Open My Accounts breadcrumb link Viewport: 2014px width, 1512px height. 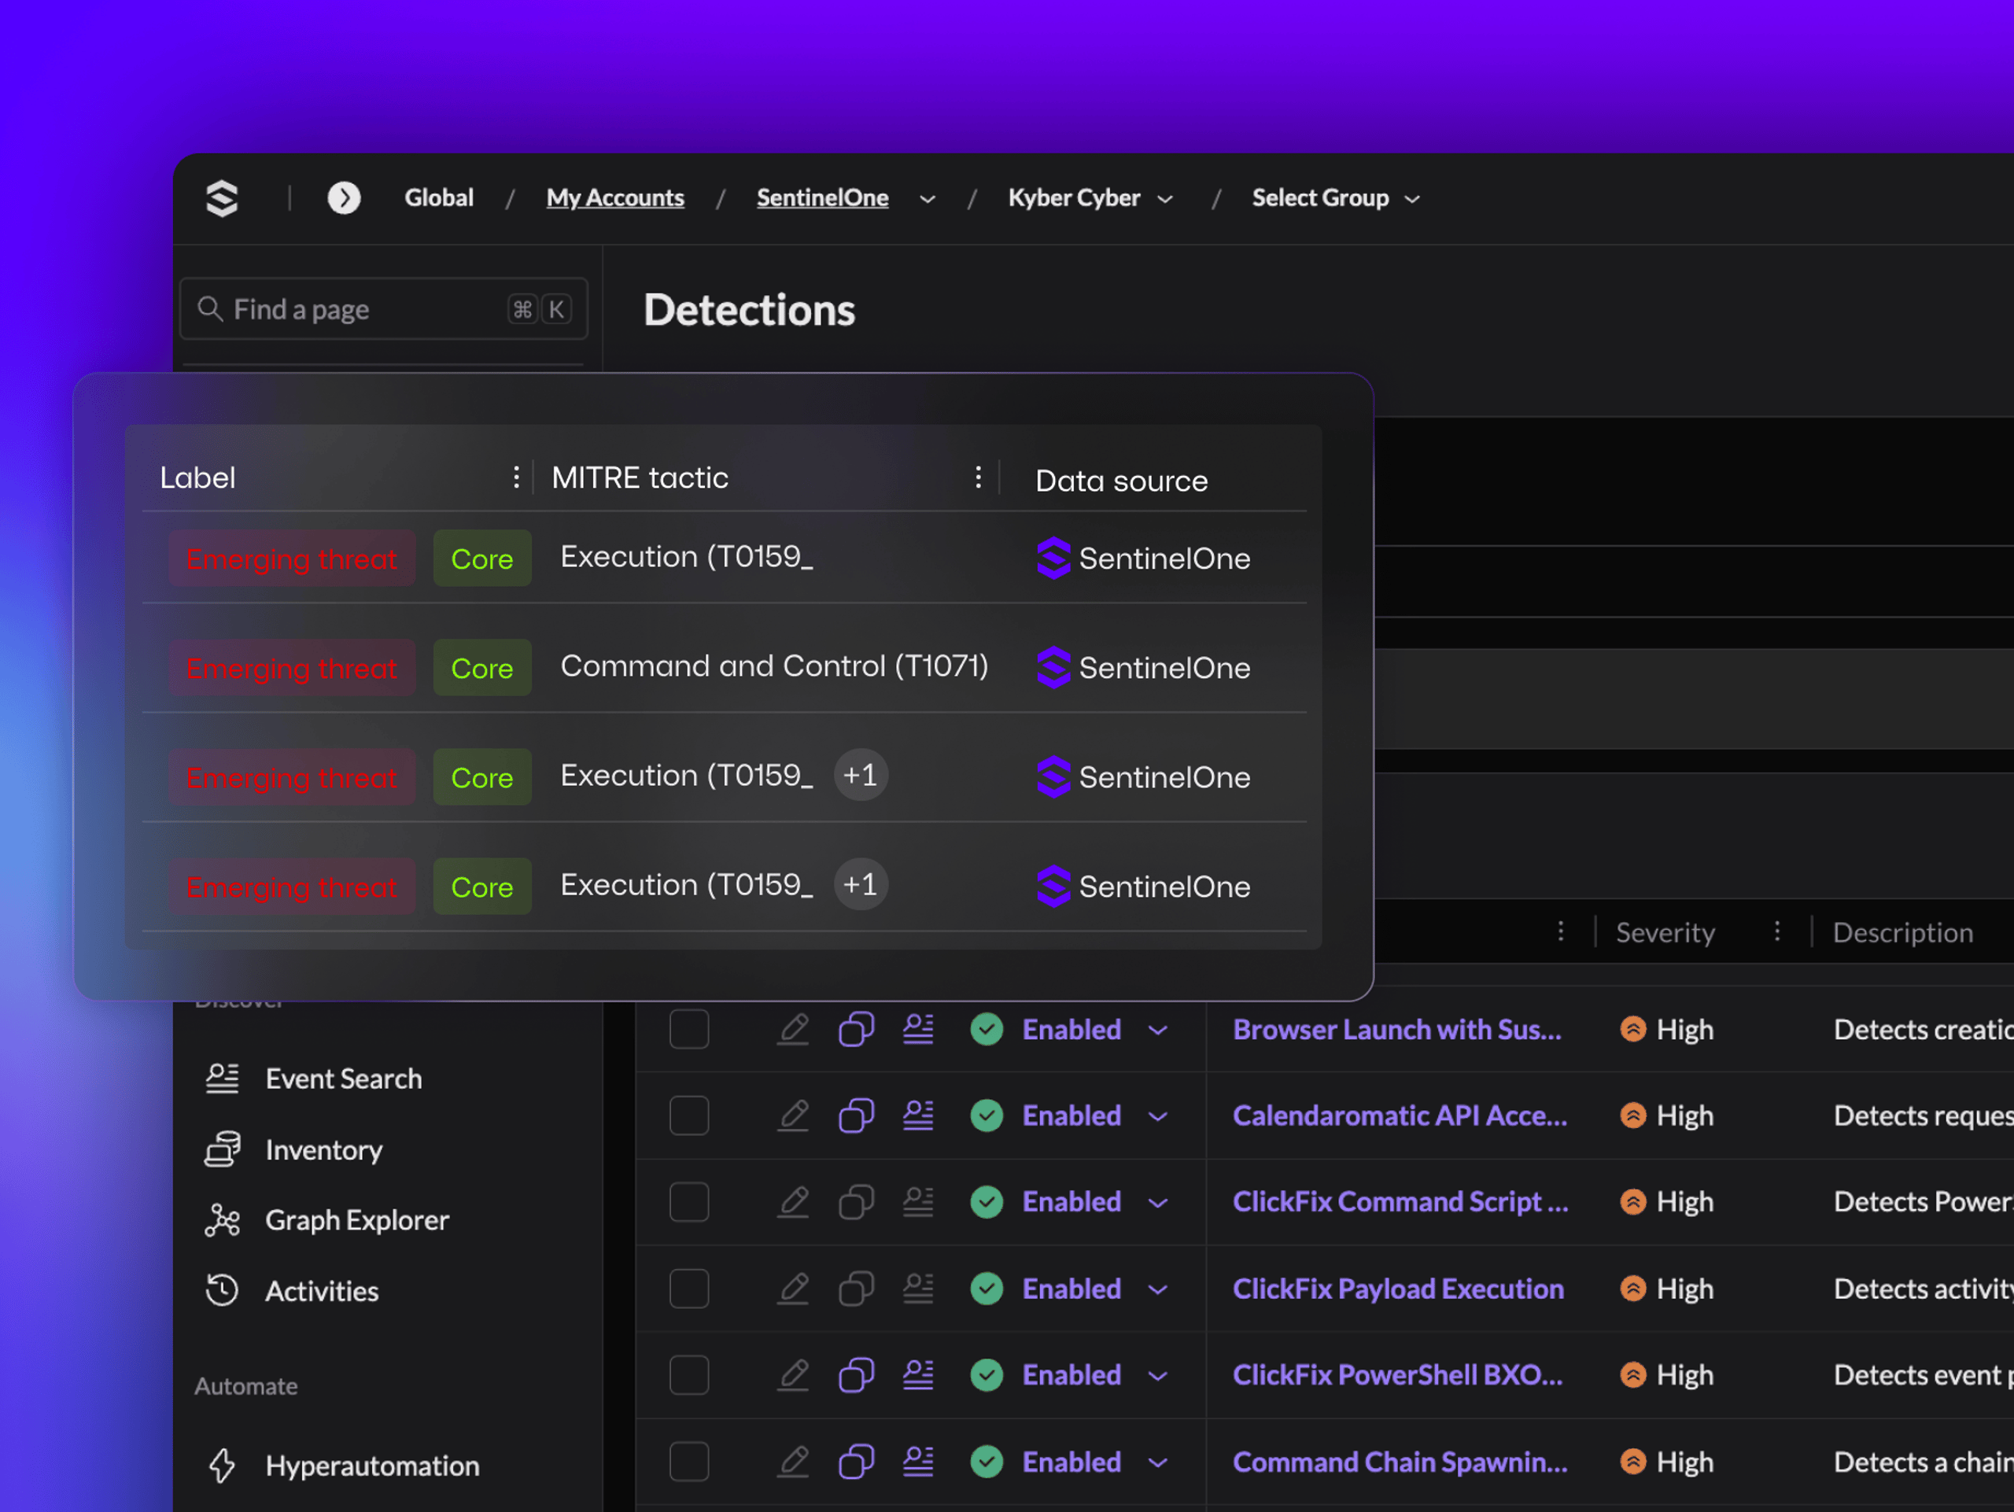(x=615, y=197)
